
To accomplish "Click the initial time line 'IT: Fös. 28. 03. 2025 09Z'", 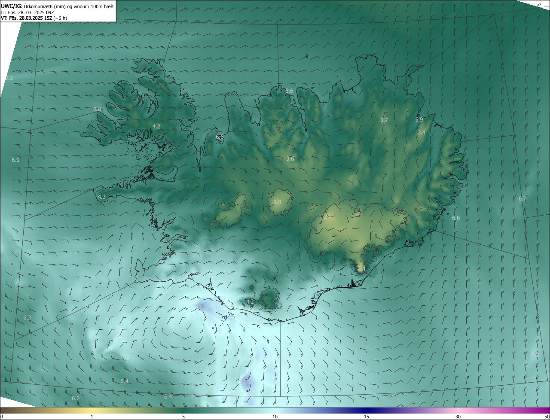I will (27, 12).
